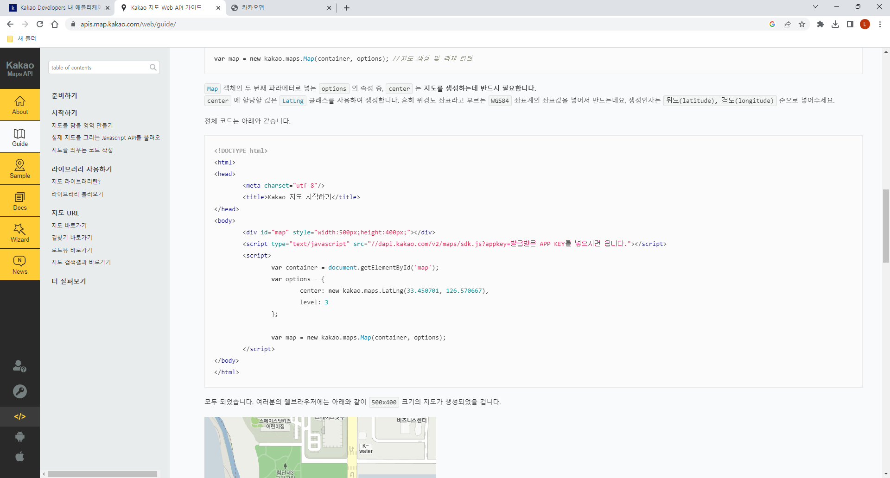Click the Kakao Maps API logo
Image resolution: width=890 pixels, height=478 pixels.
click(x=20, y=69)
